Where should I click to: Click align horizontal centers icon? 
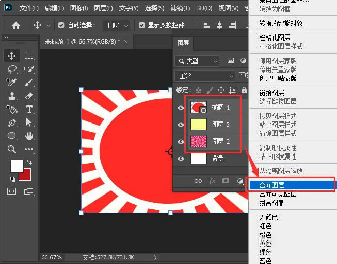[x=219, y=25]
